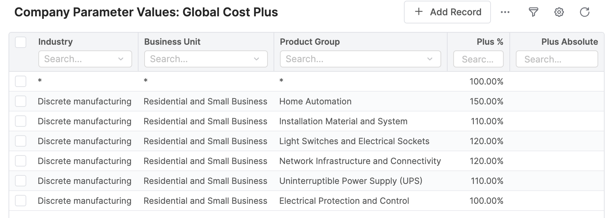Viewport: 611px width, 218px height.
Task: Click the Plus Absolute column header
Action: tap(569, 42)
